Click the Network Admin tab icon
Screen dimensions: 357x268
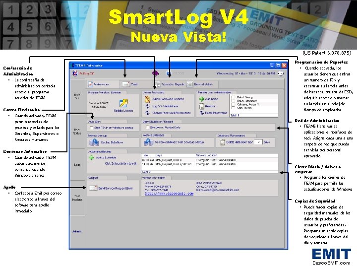pyautogui.click(x=189, y=84)
